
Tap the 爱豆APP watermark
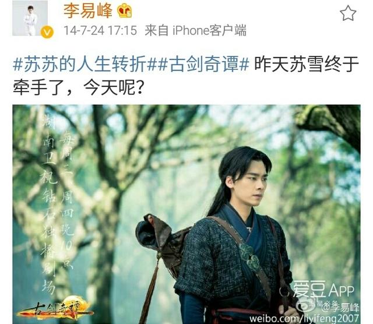323,289
